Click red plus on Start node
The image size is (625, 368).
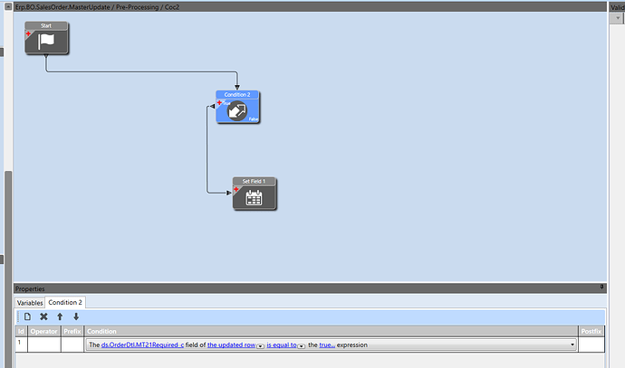pos(28,33)
